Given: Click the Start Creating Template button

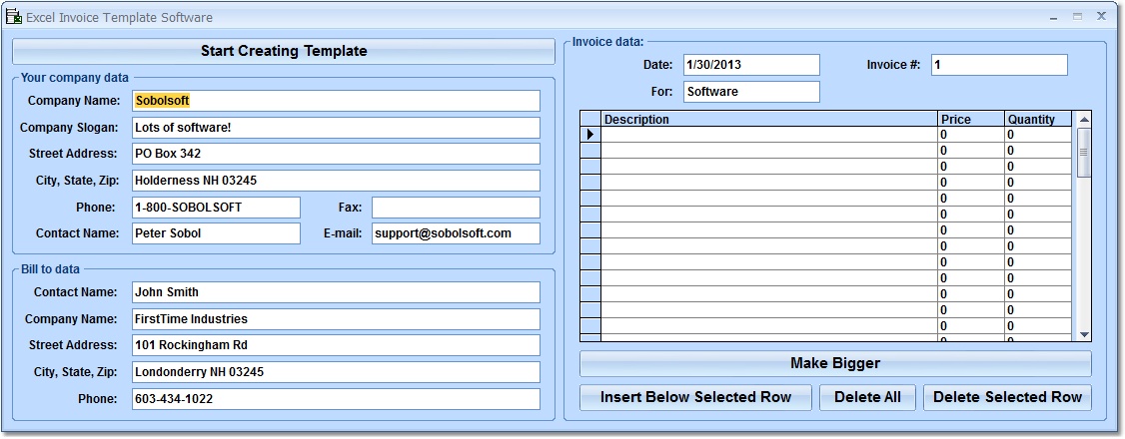Looking at the screenshot, I should tap(284, 52).
